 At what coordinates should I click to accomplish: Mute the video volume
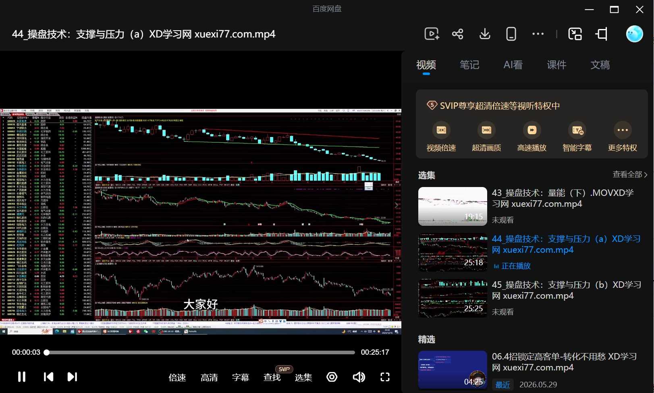pyautogui.click(x=359, y=377)
